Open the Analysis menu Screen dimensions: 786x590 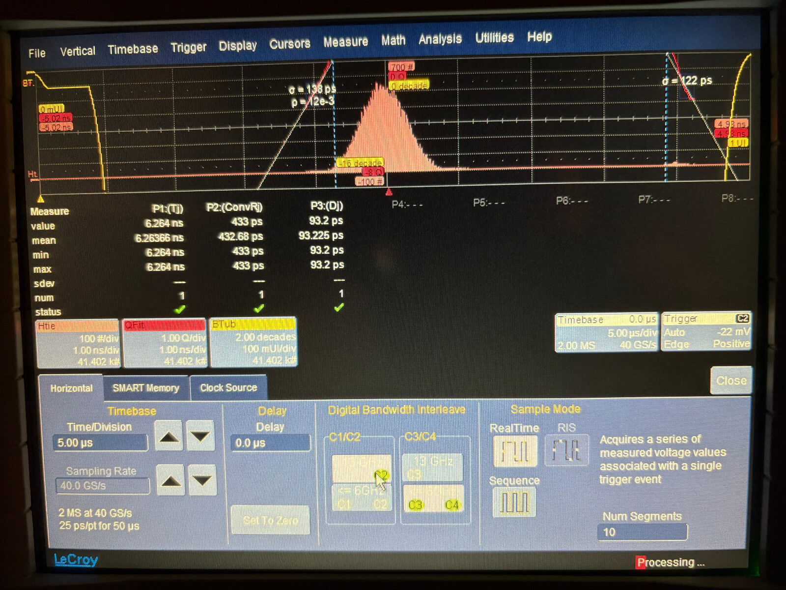tap(440, 39)
